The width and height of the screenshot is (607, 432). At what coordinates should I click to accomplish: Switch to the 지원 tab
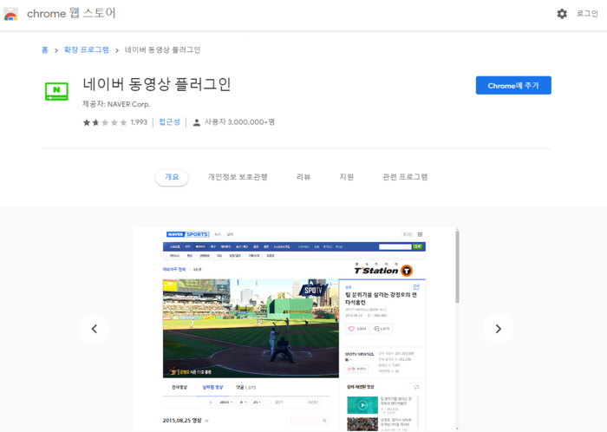coord(347,177)
